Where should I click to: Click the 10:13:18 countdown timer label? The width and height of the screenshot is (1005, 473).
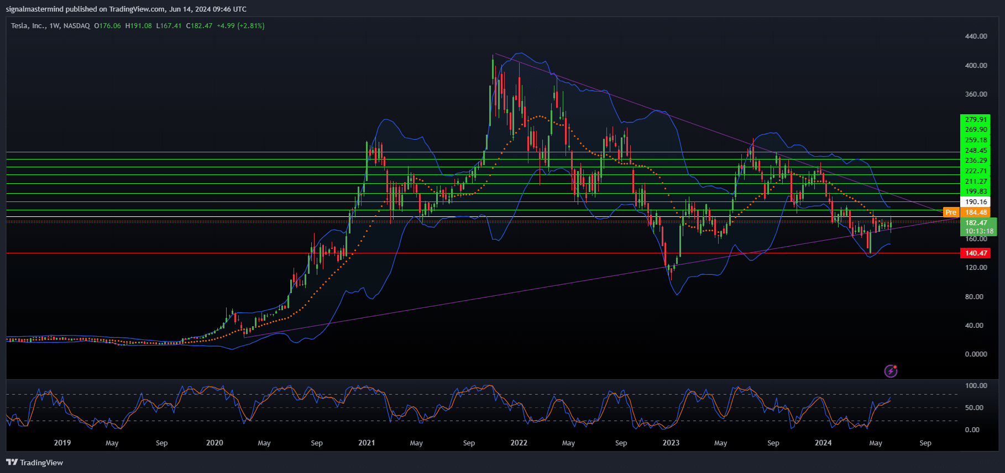tap(979, 231)
